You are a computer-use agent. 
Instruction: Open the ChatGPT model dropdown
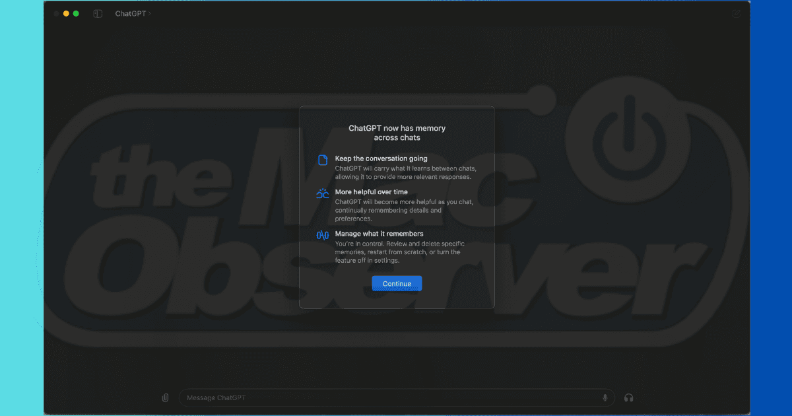coord(133,13)
